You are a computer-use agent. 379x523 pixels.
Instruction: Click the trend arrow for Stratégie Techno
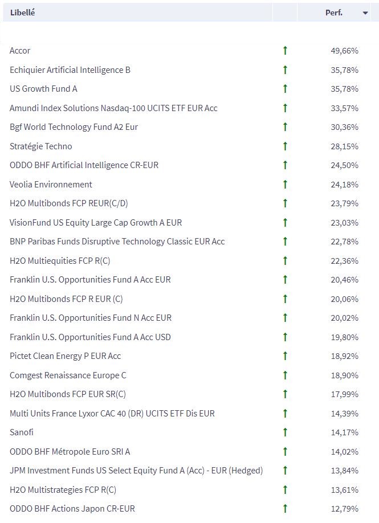click(285, 146)
